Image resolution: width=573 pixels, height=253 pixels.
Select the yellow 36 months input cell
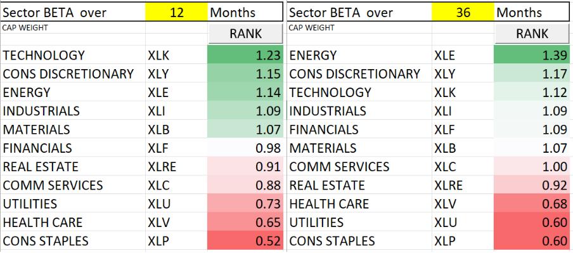tap(463, 13)
